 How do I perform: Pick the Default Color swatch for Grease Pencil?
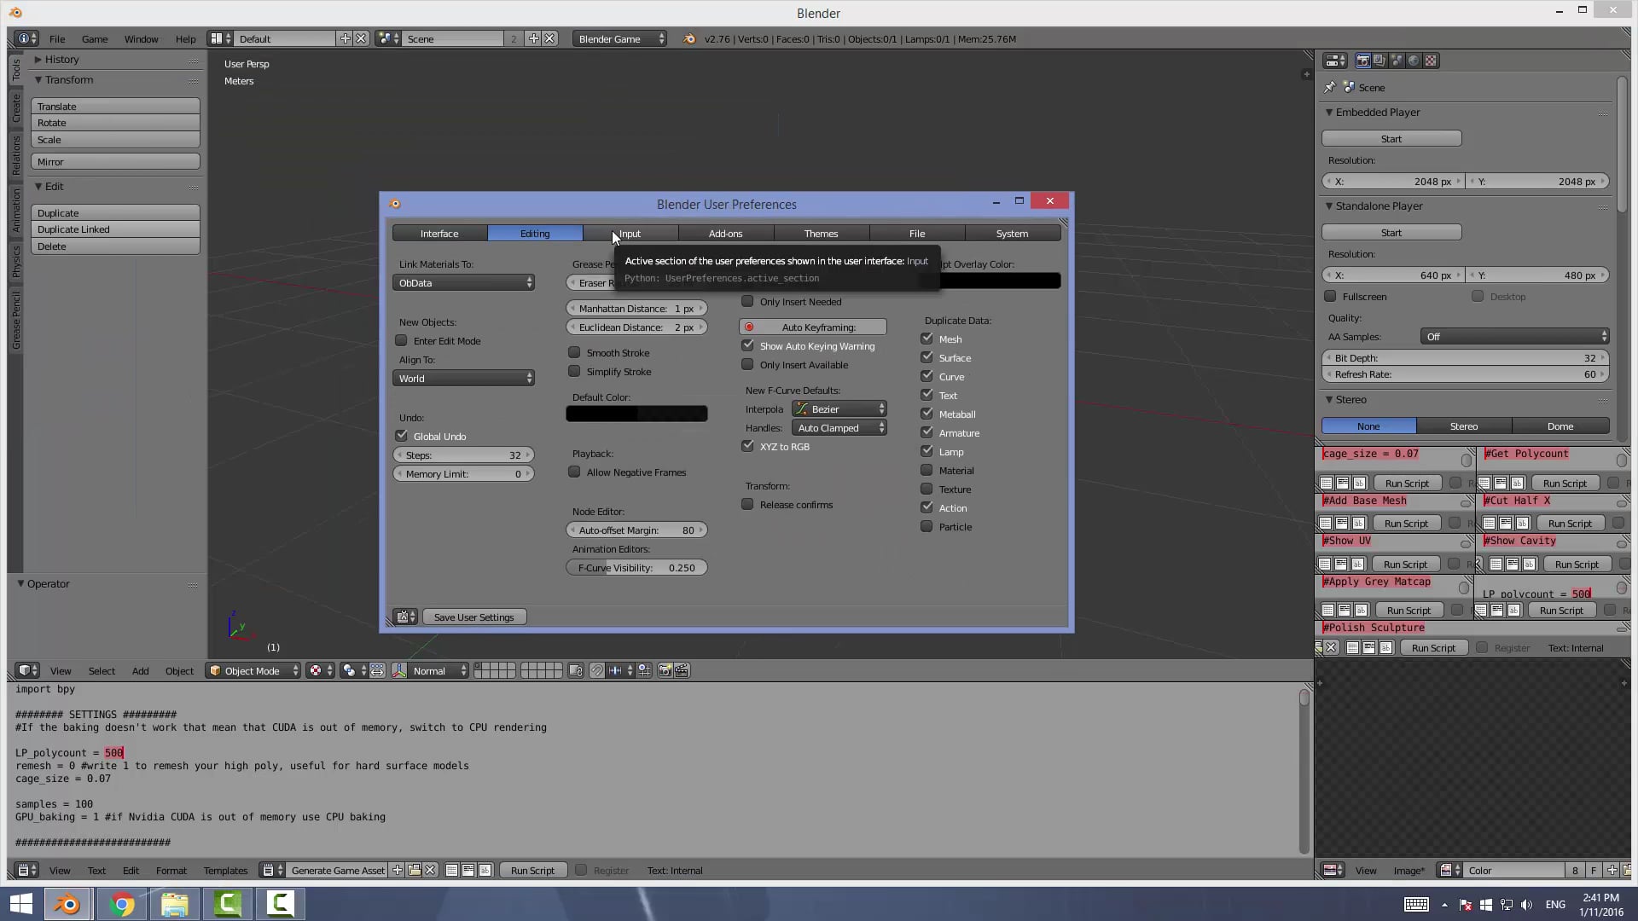[x=636, y=413]
